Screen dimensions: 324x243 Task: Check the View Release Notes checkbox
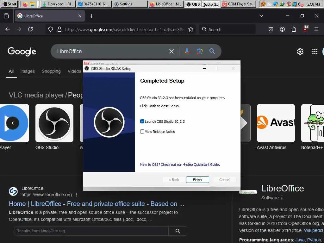pyautogui.click(x=142, y=131)
